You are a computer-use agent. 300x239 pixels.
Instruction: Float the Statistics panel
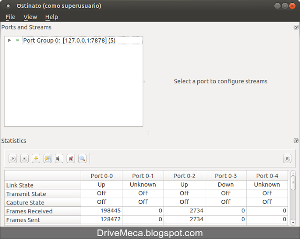pyautogui.click(x=296, y=141)
